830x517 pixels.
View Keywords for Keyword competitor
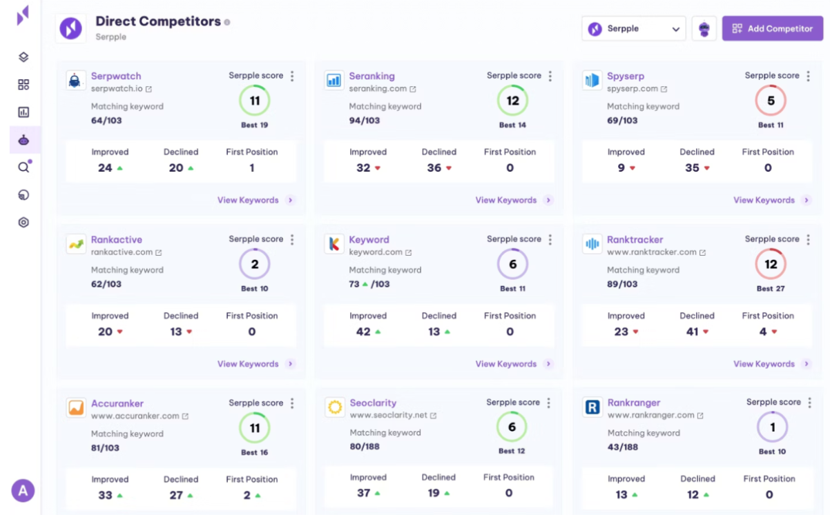[x=515, y=364]
